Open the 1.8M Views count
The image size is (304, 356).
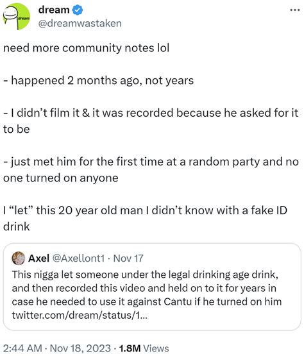pos(144,348)
